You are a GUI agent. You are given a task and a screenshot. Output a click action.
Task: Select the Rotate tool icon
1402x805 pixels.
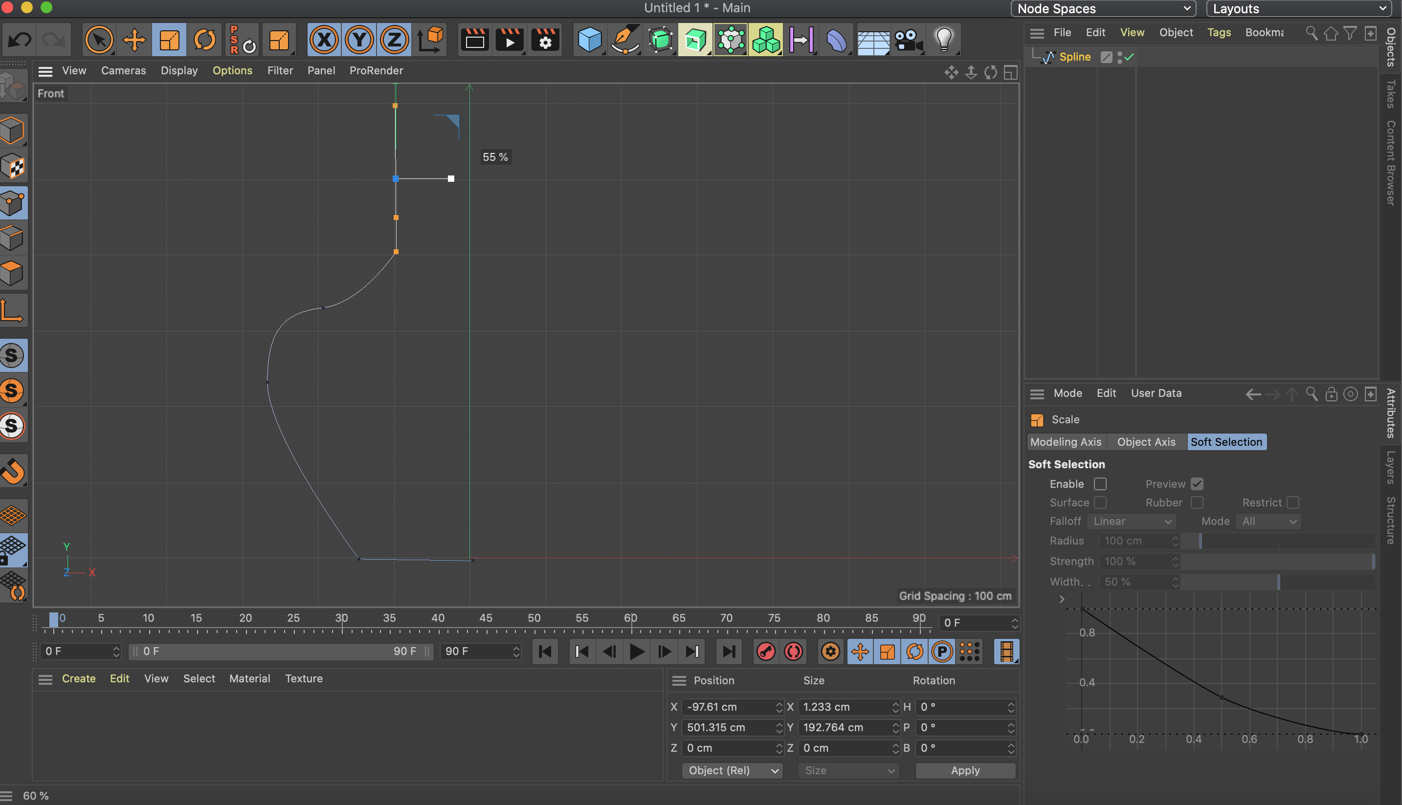(204, 40)
